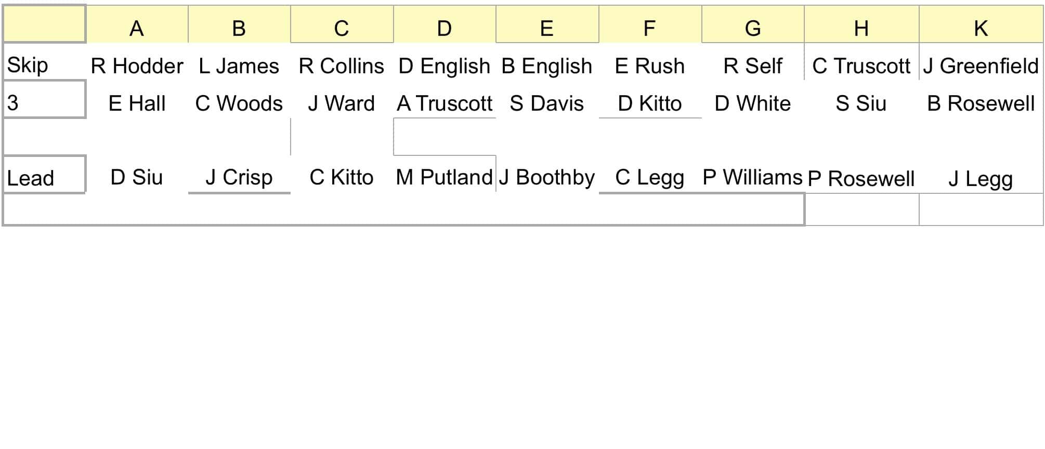
Task: Select the E Rush cell
Action: (649, 66)
